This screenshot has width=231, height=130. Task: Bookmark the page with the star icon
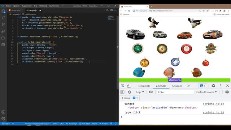(208, 11)
